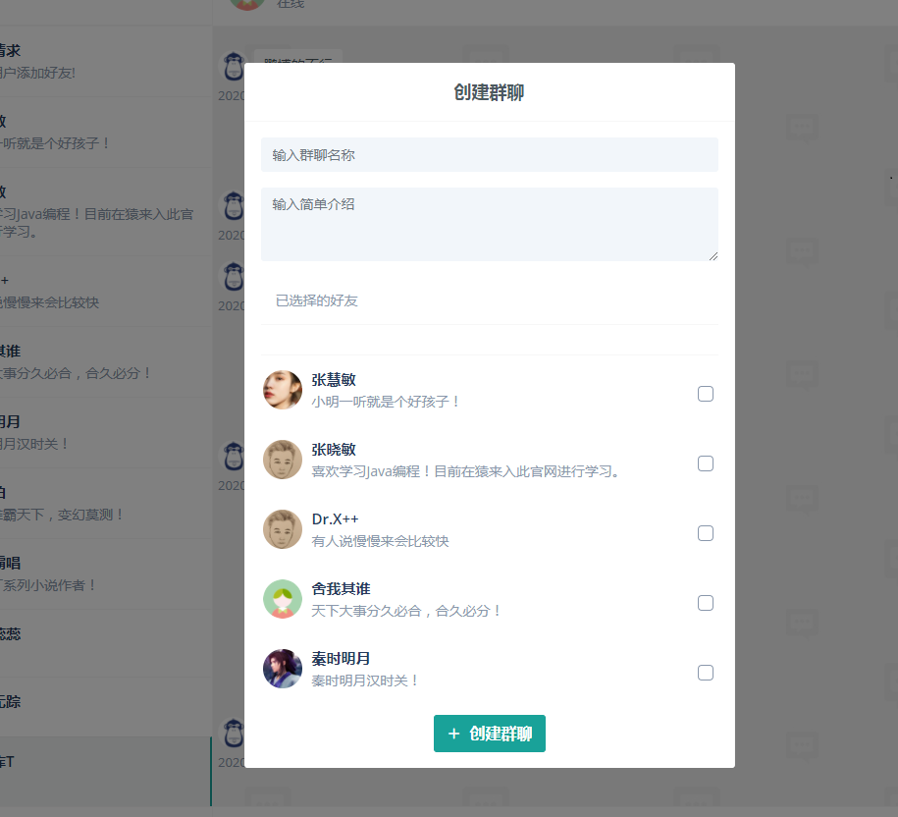
Task: Click 秦时明月's anime avatar
Action: point(283,669)
